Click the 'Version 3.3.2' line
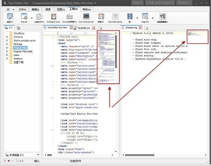The height and width of the screenshot is (166, 211). tap(153, 33)
